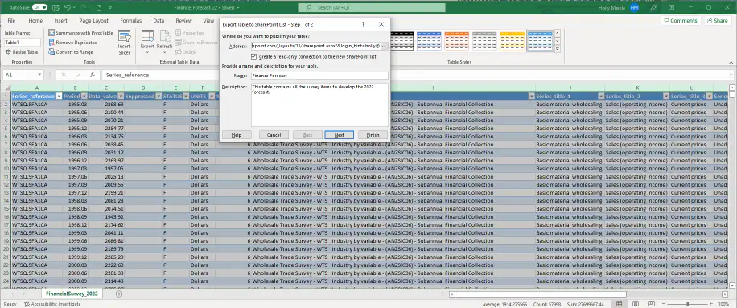
Task: Click the New blank document icon
Action: [x=99, y=7]
